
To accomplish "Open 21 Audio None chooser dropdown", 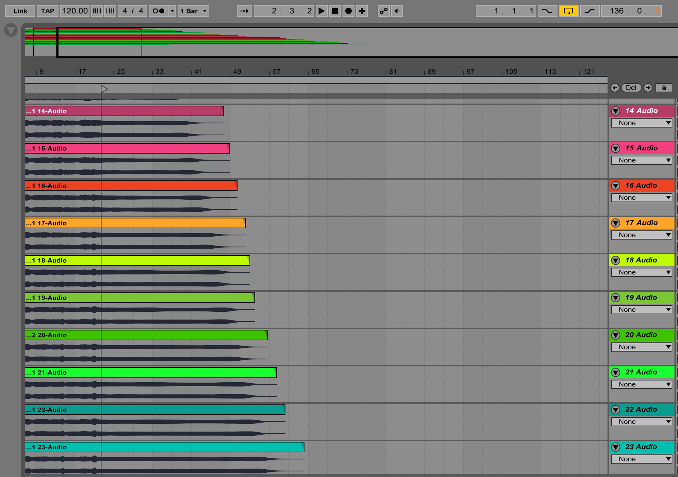I will coord(641,384).
